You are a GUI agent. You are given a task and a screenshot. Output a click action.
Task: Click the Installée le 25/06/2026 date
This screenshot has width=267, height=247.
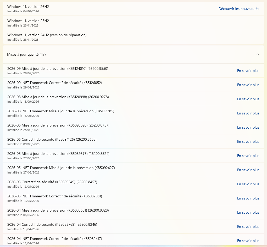(23, 130)
